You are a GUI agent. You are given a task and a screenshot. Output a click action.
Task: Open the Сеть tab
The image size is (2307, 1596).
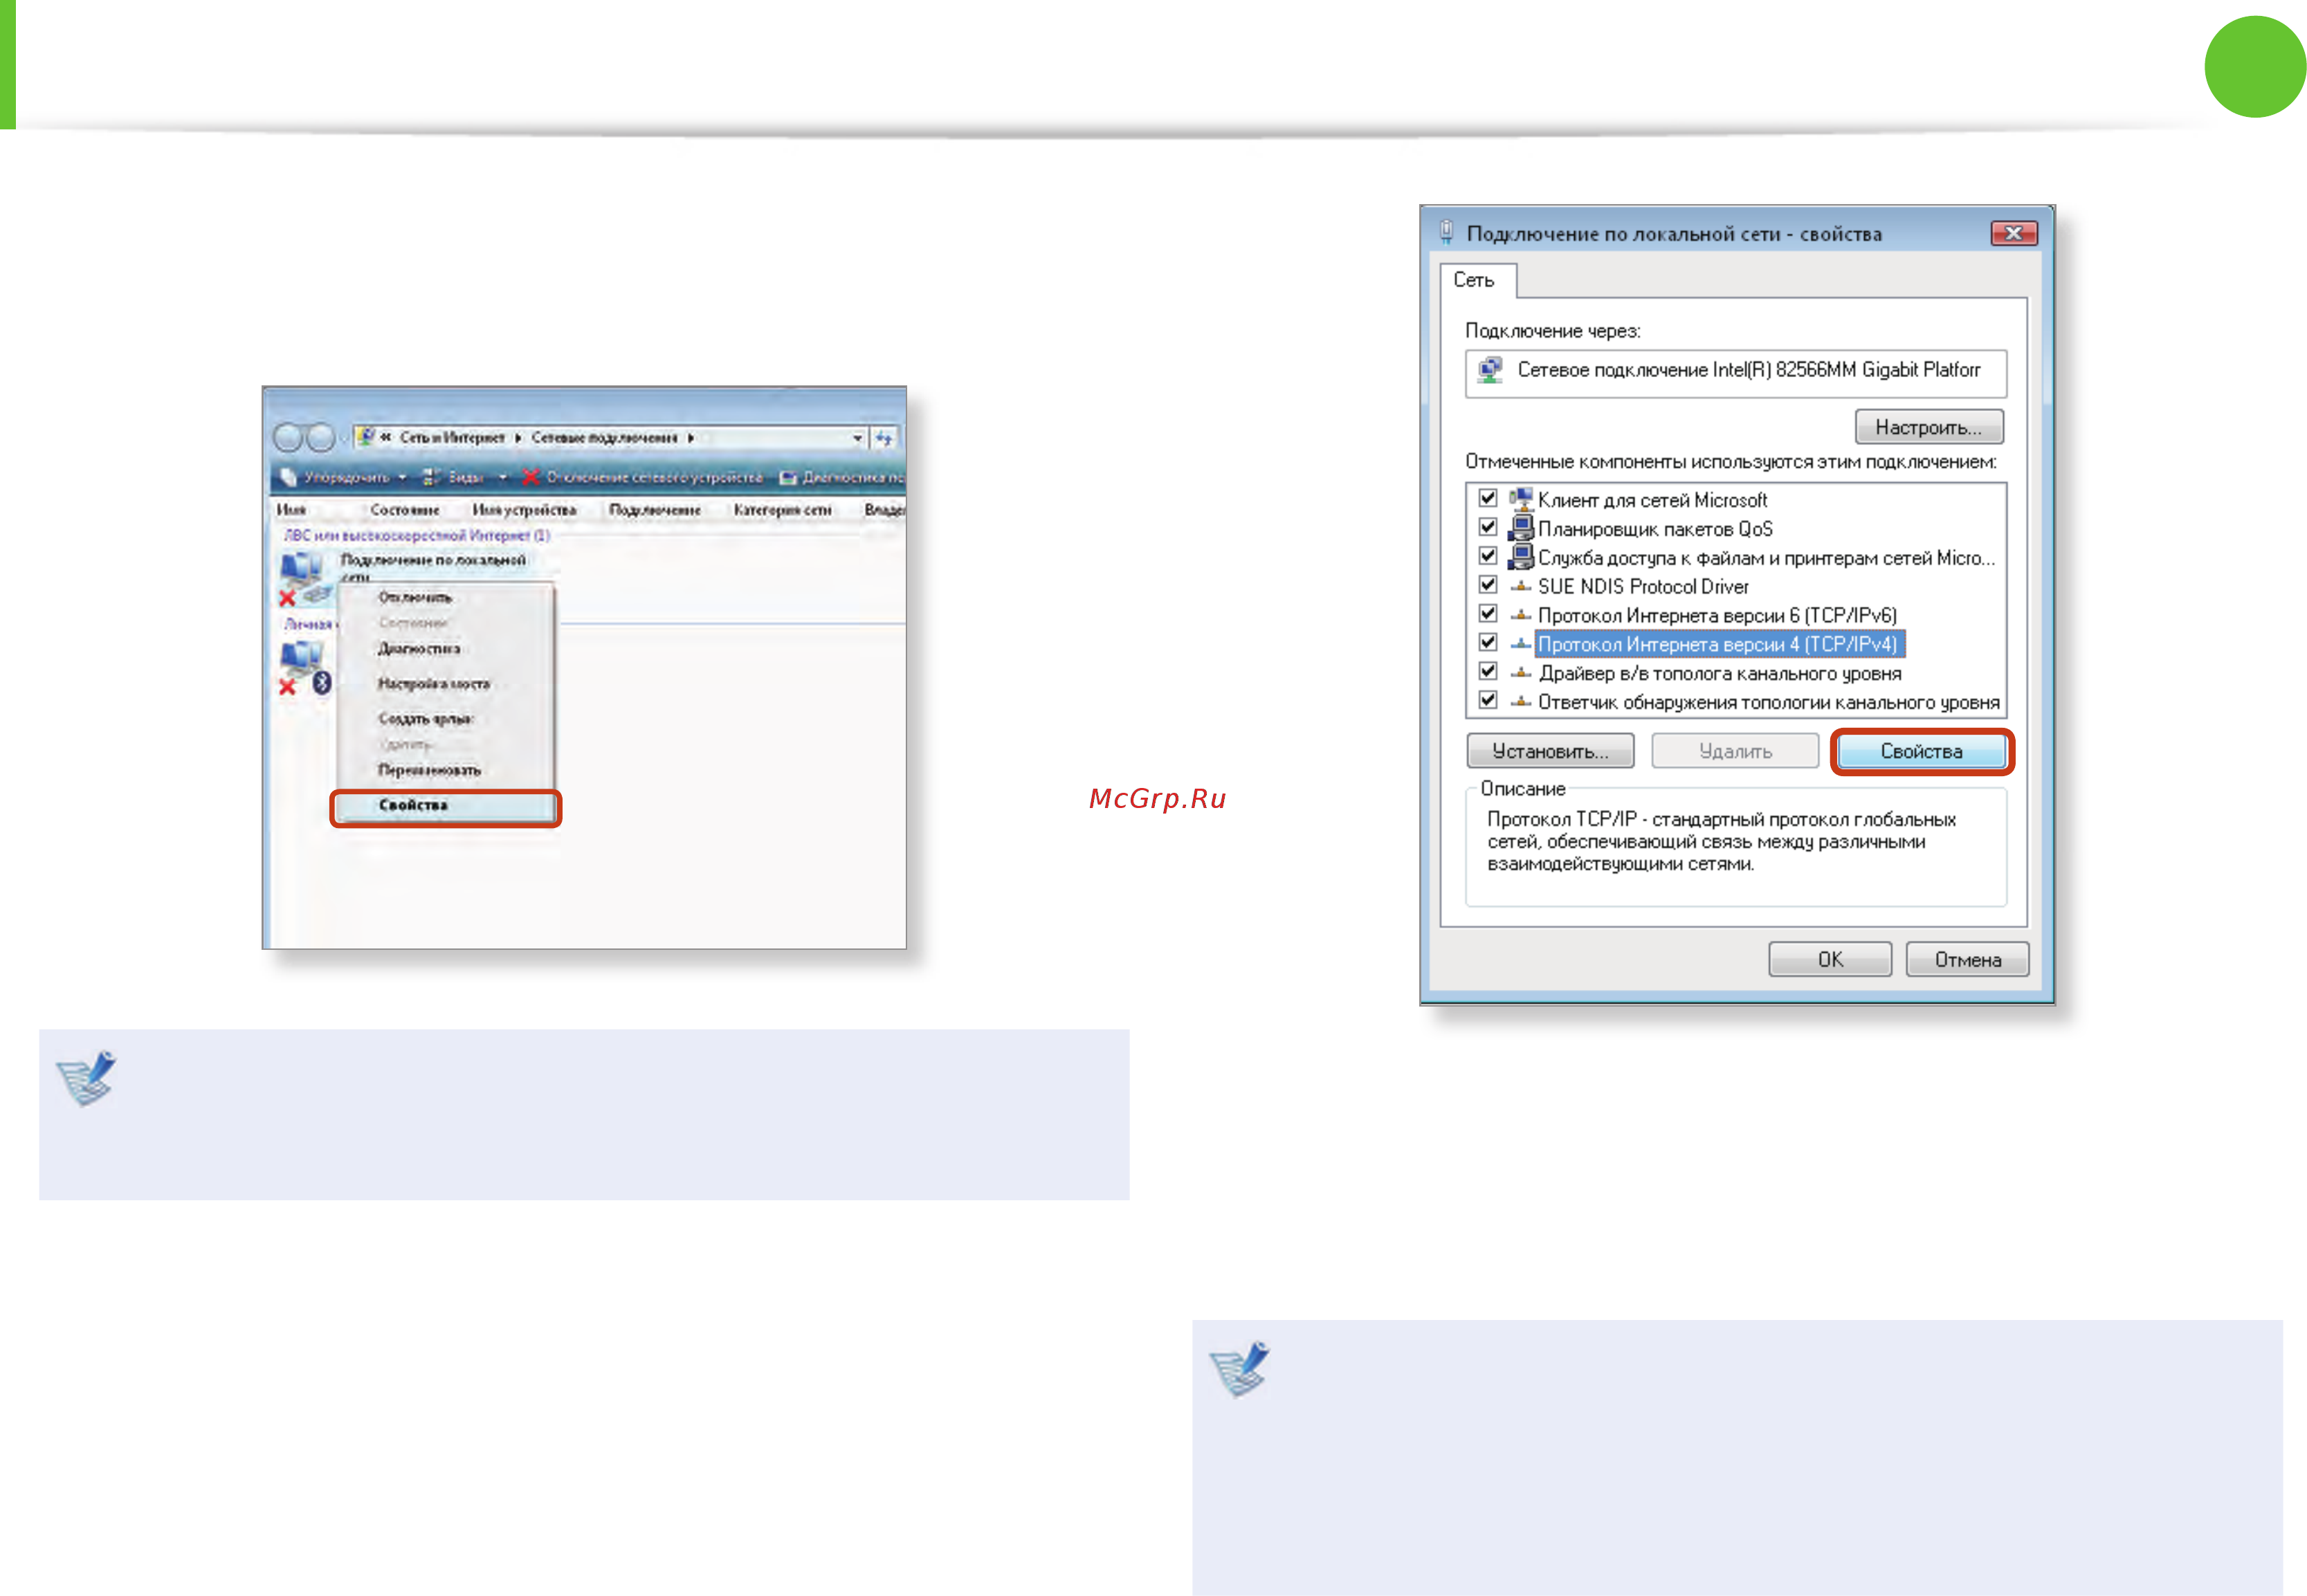point(1474,280)
